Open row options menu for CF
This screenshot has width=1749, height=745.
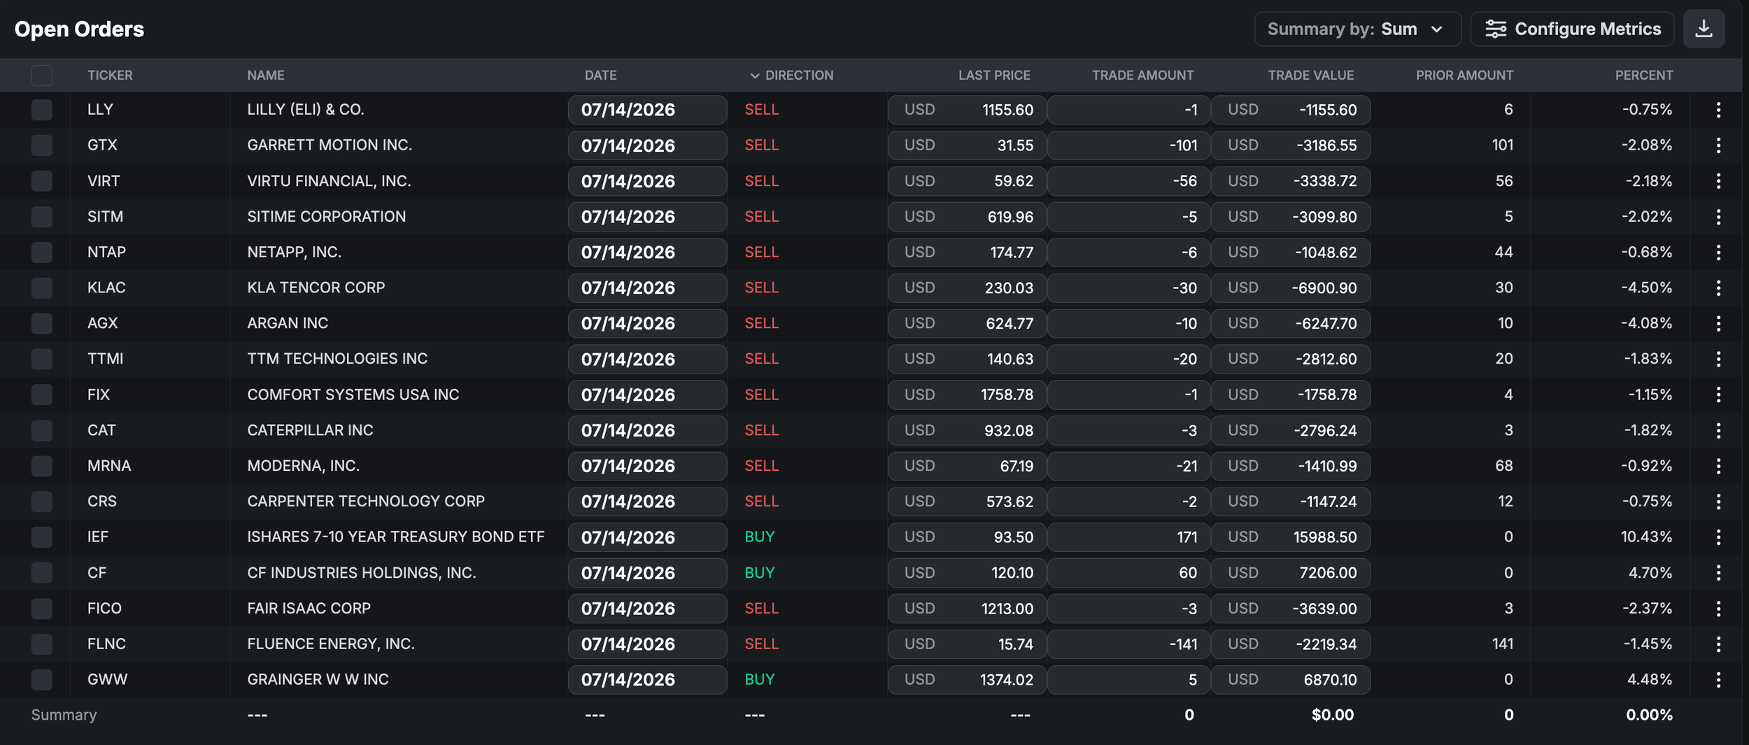click(1718, 573)
